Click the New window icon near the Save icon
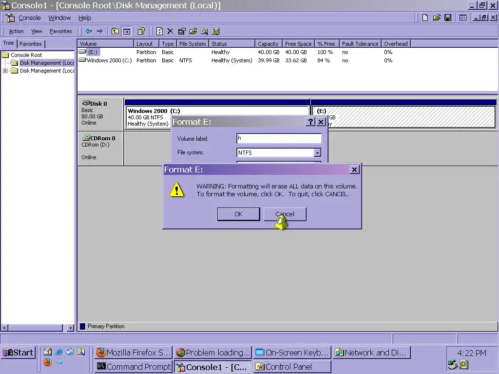 click(463, 18)
